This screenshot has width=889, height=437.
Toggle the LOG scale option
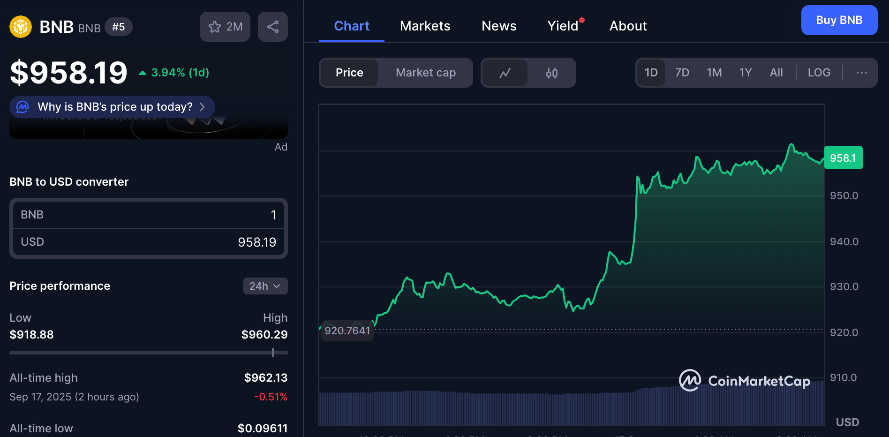click(819, 73)
